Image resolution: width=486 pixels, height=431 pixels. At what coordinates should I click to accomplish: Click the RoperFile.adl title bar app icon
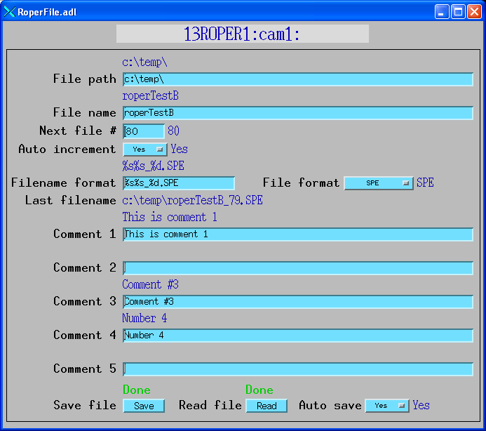coord(10,11)
